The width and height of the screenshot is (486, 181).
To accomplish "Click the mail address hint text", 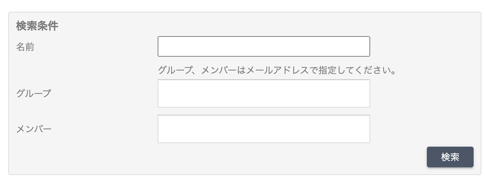I will 277,70.
